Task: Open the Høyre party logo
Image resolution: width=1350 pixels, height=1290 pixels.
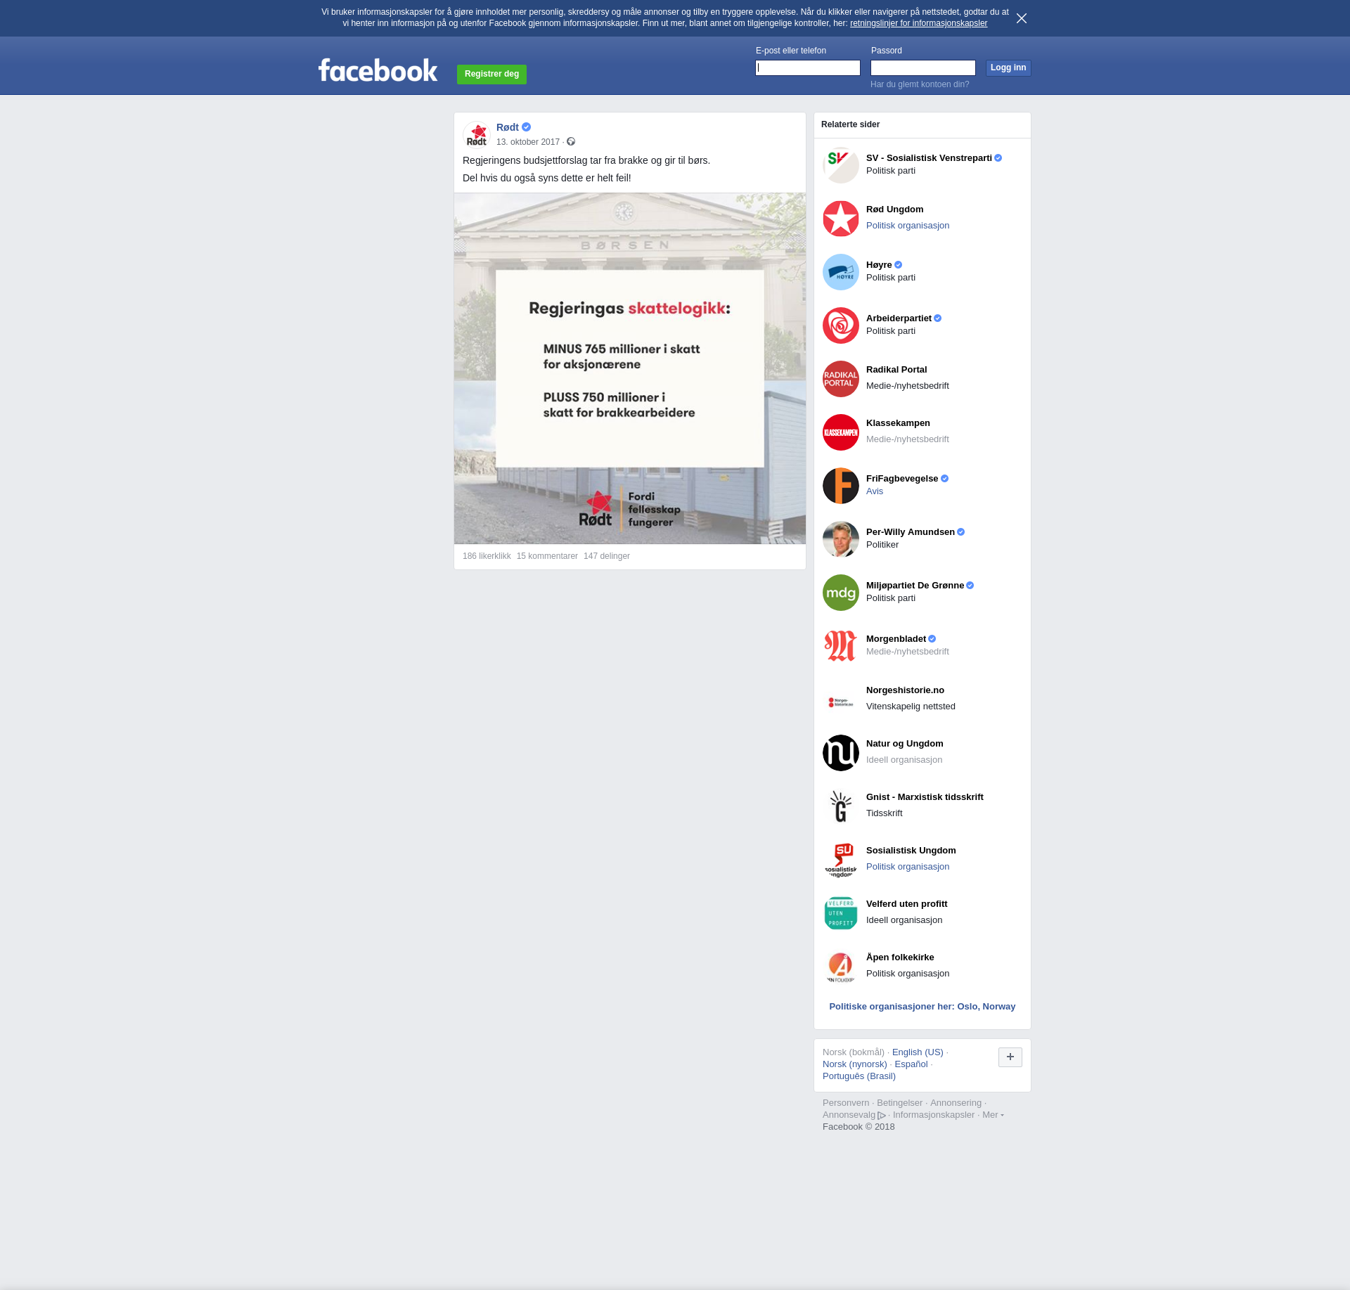Action: point(840,272)
